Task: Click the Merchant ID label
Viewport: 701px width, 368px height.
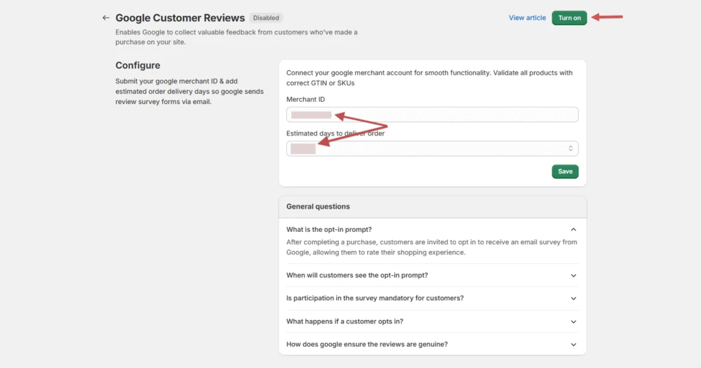Action: pyautogui.click(x=305, y=99)
